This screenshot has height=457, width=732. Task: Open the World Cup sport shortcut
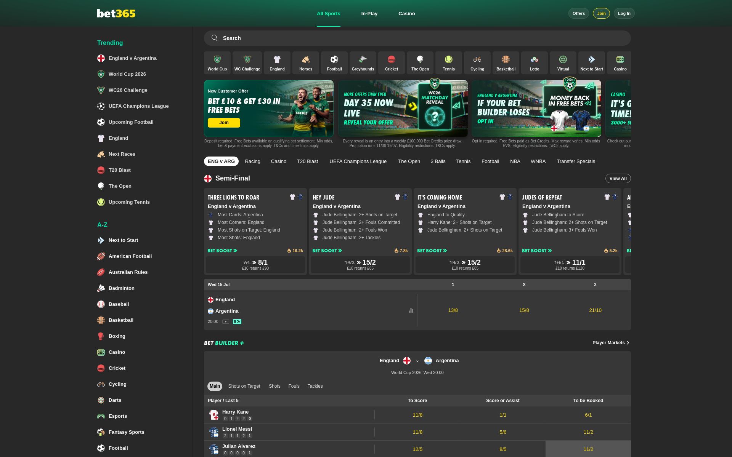(217, 63)
